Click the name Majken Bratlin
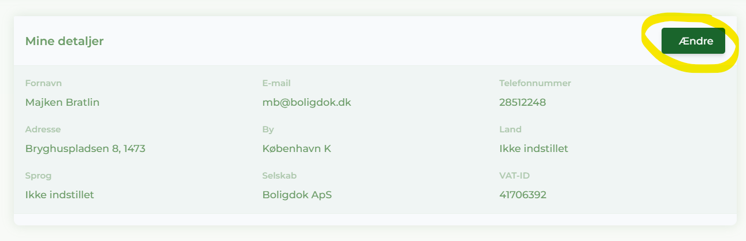The image size is (746, 241). point(62,102)
